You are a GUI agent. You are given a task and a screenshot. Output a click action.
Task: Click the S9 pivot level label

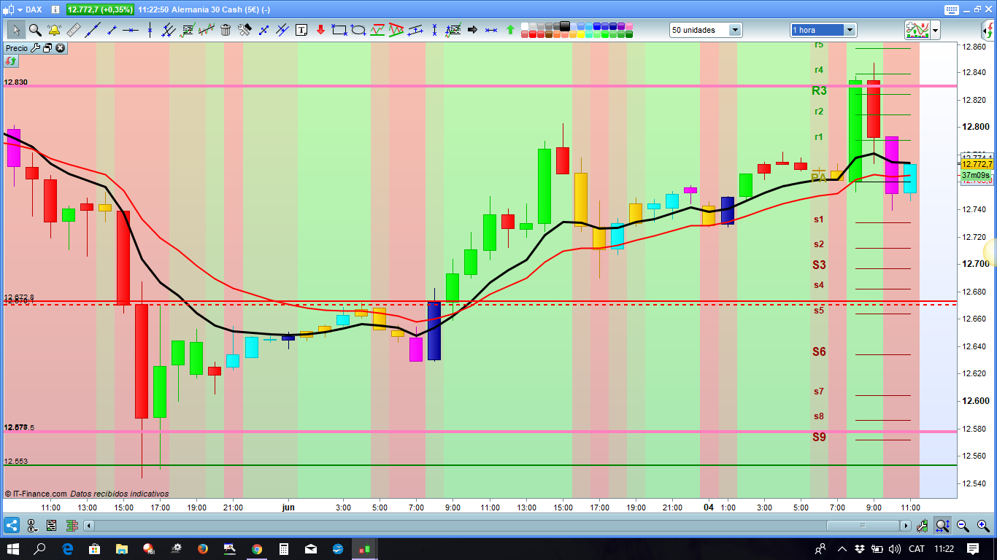pyautogui.click(x=819, y=437)
